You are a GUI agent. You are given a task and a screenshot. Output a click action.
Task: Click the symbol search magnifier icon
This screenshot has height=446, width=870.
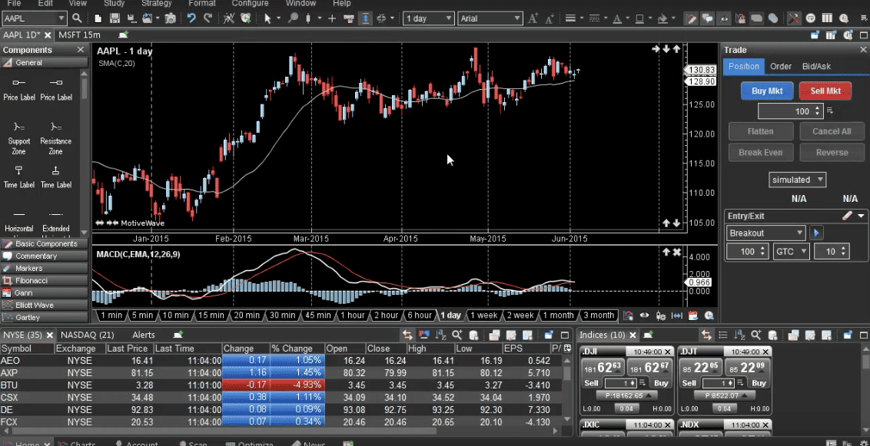77,18
